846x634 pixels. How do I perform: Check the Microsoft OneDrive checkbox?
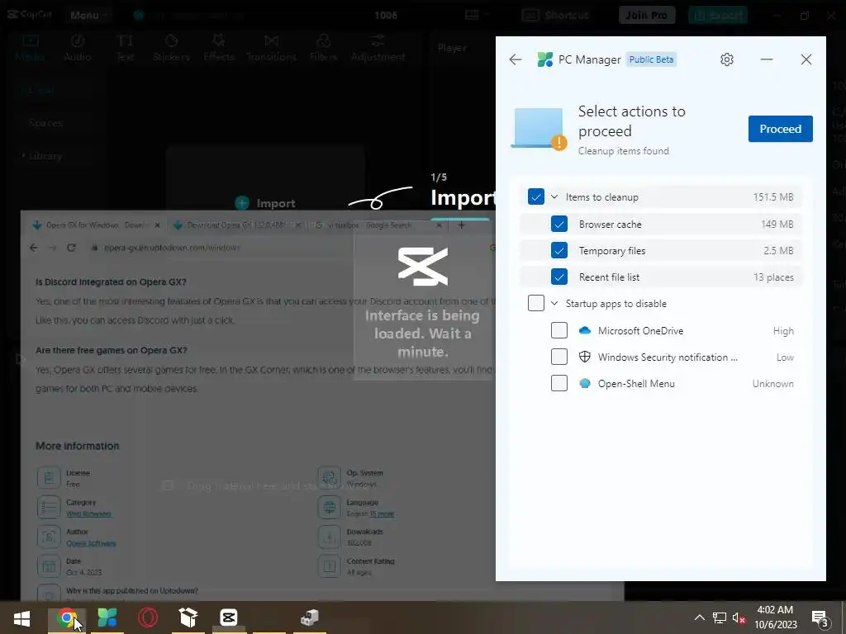coord(559,330)
